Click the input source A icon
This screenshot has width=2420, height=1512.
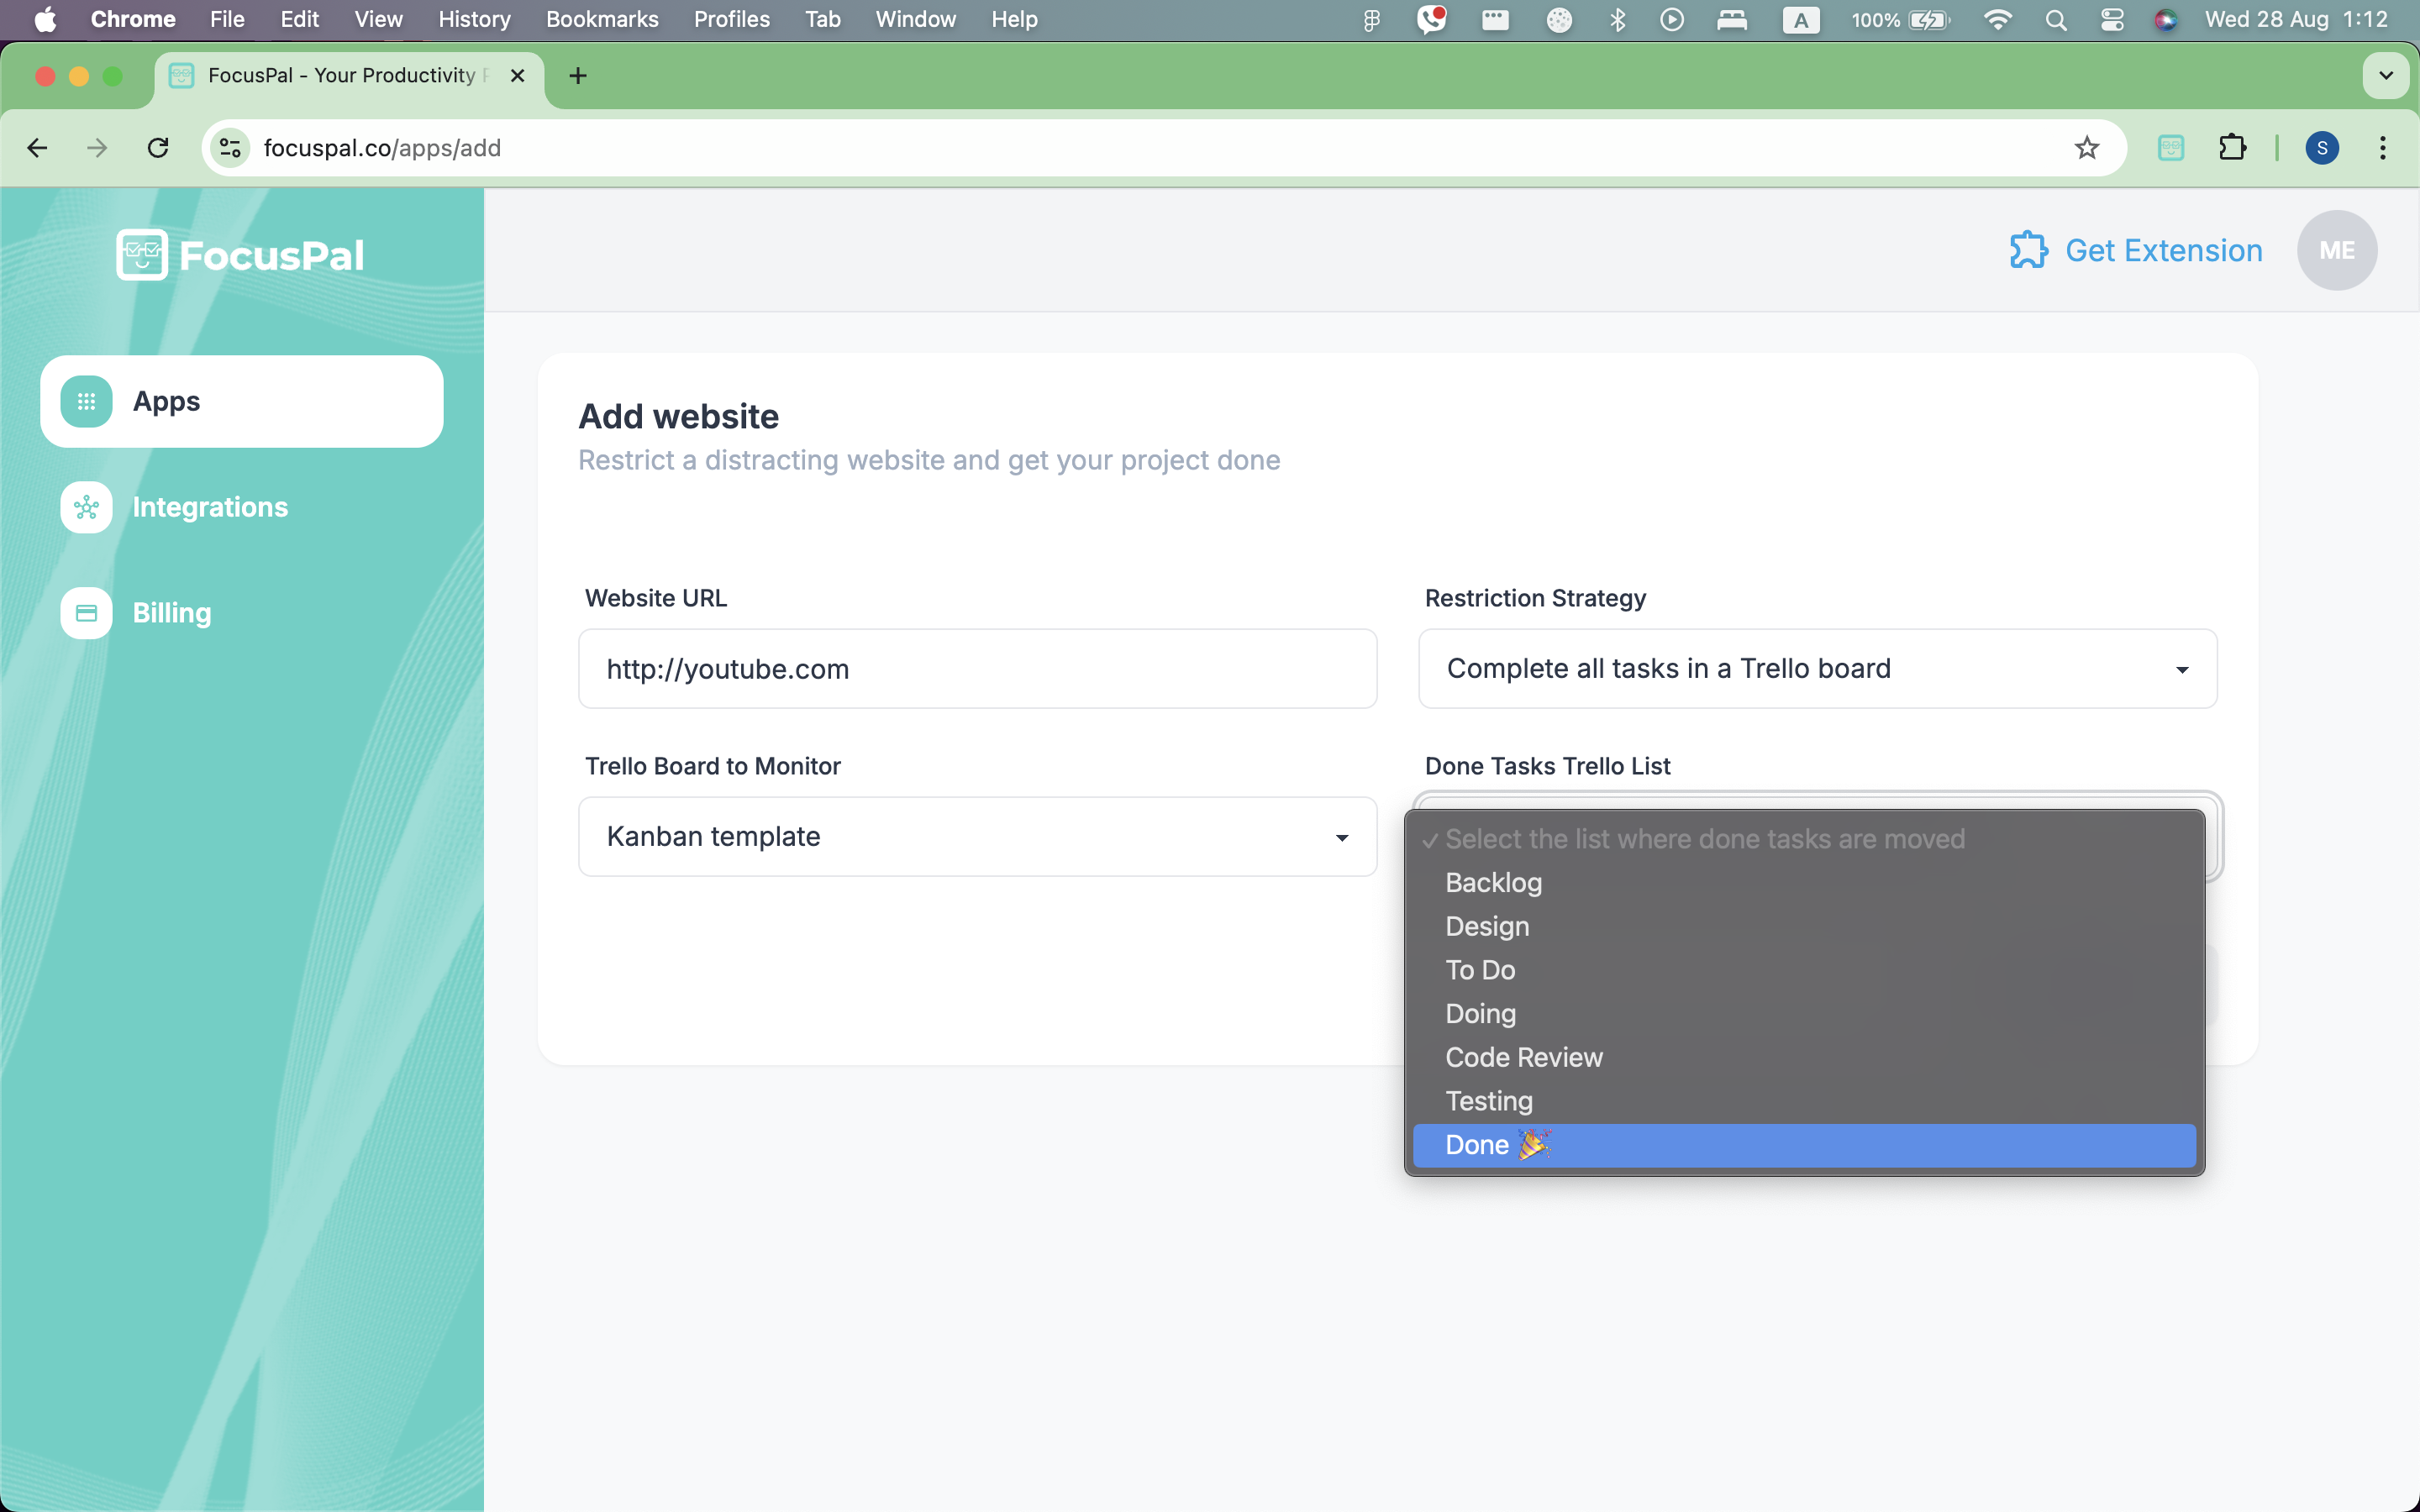point(1801,19)
